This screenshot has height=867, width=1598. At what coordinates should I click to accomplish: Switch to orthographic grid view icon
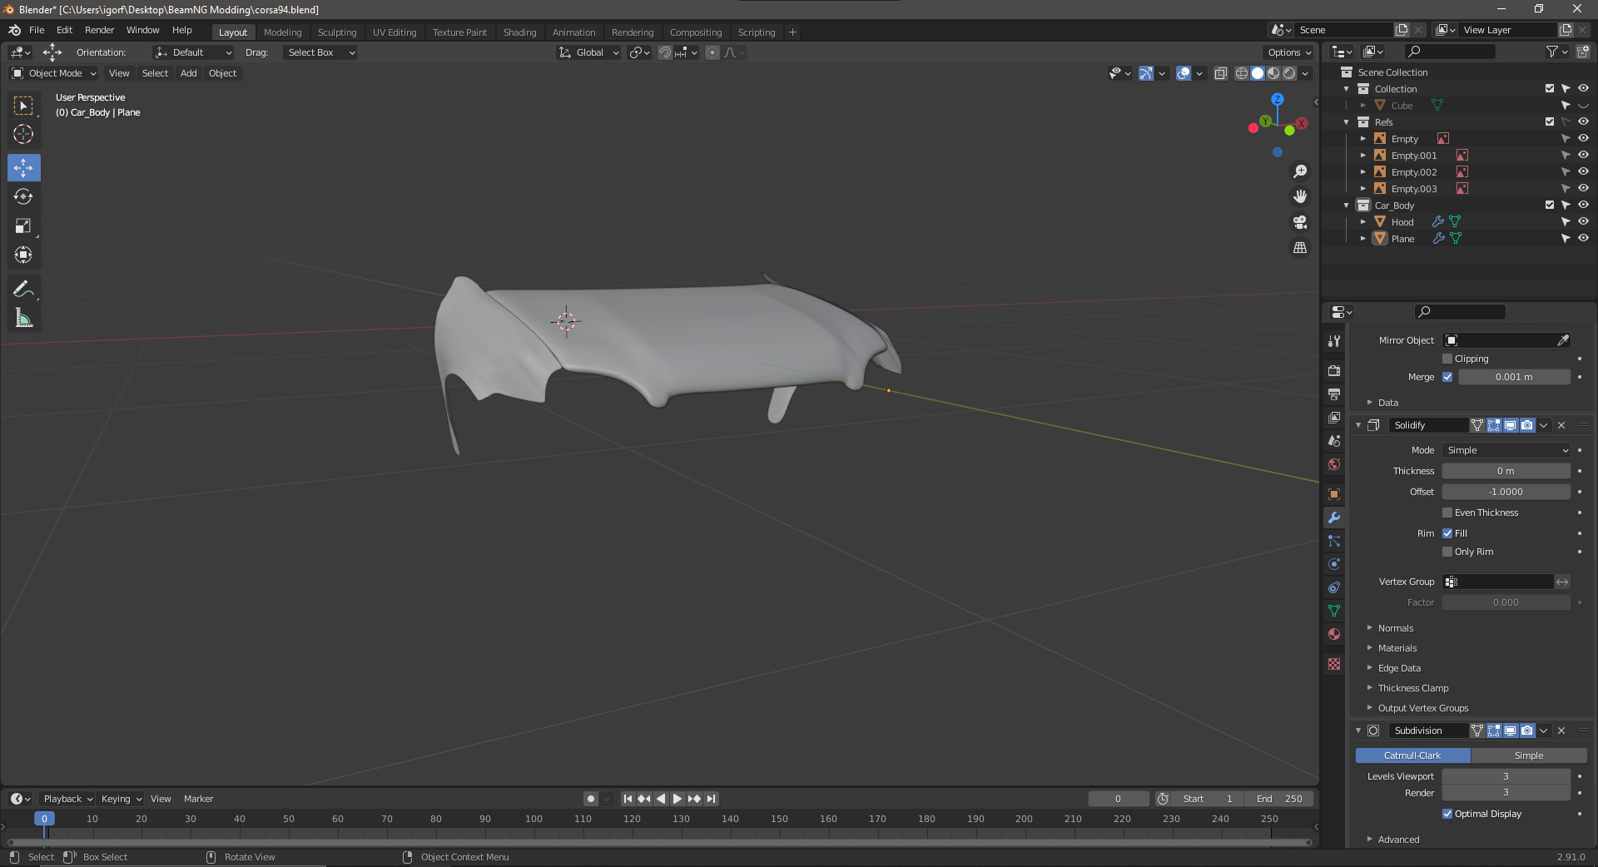(1299, 248)
